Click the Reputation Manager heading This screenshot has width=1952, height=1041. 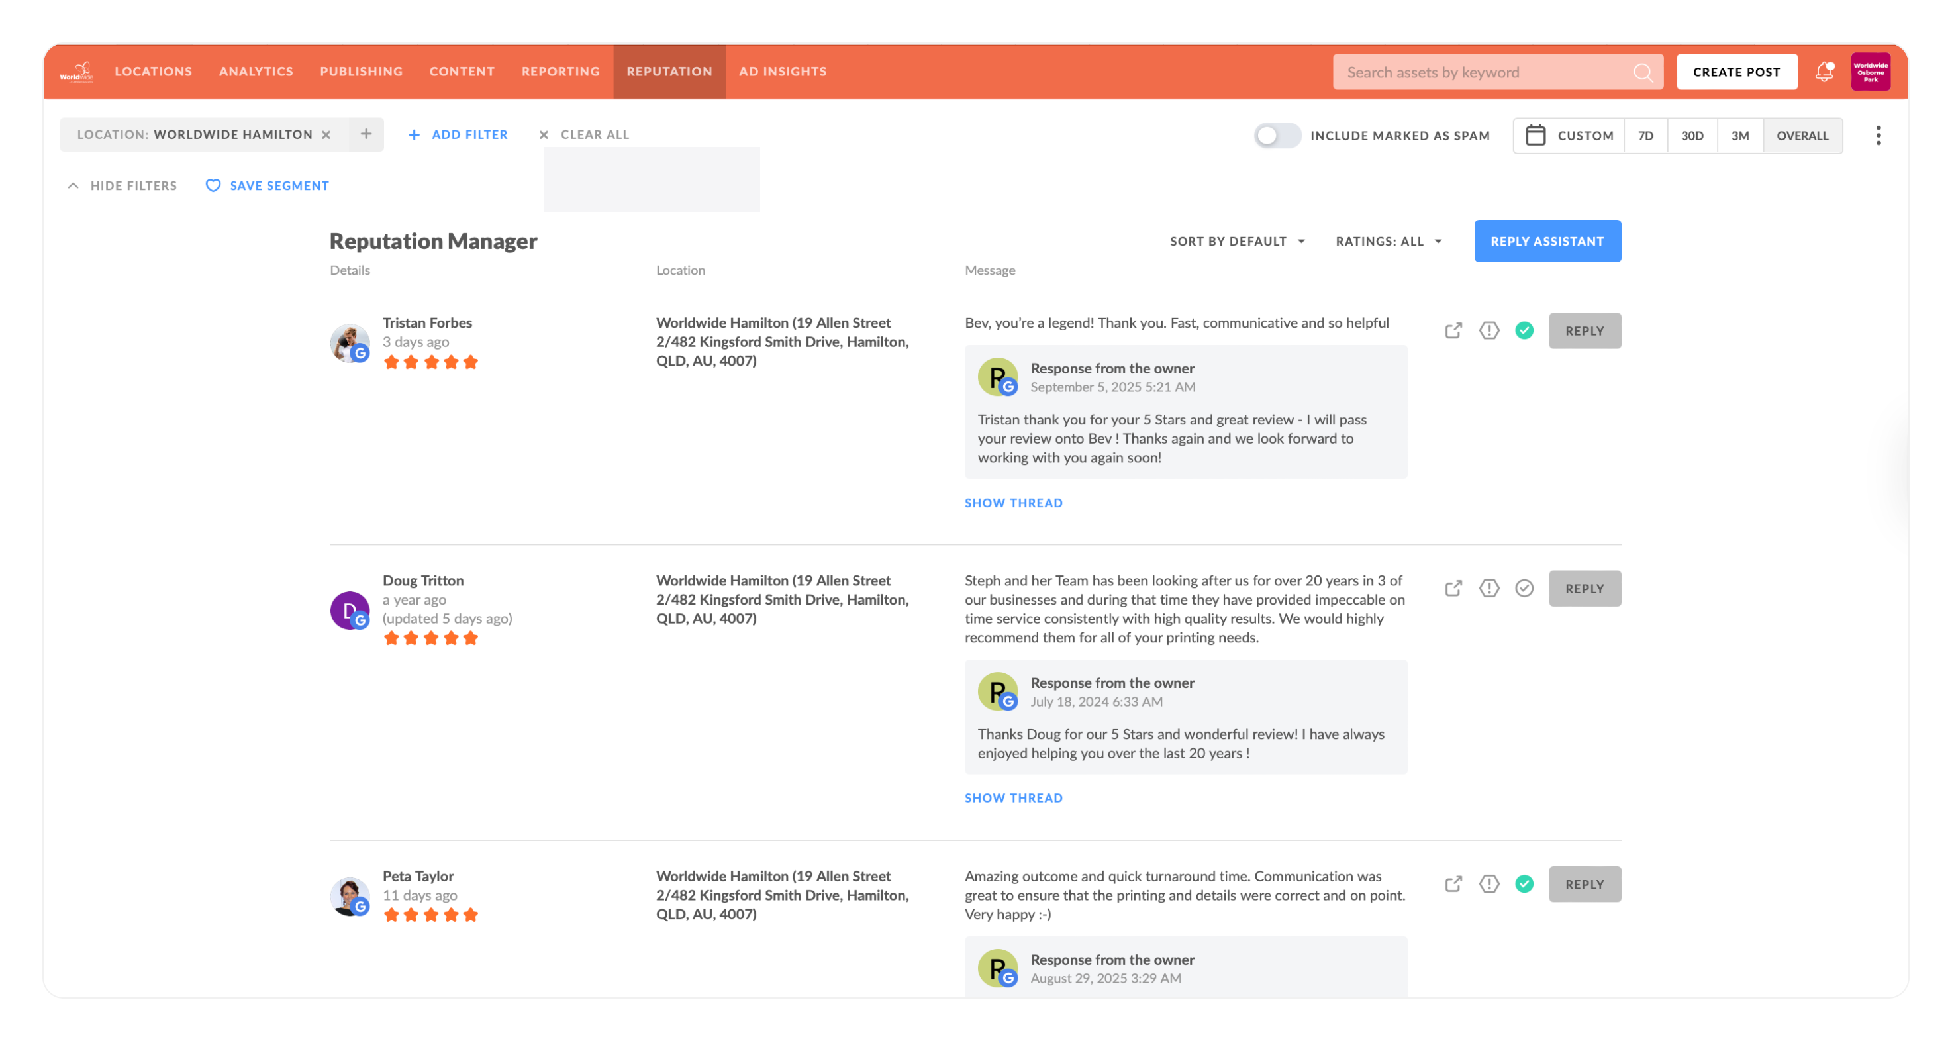tap(432, 241)
